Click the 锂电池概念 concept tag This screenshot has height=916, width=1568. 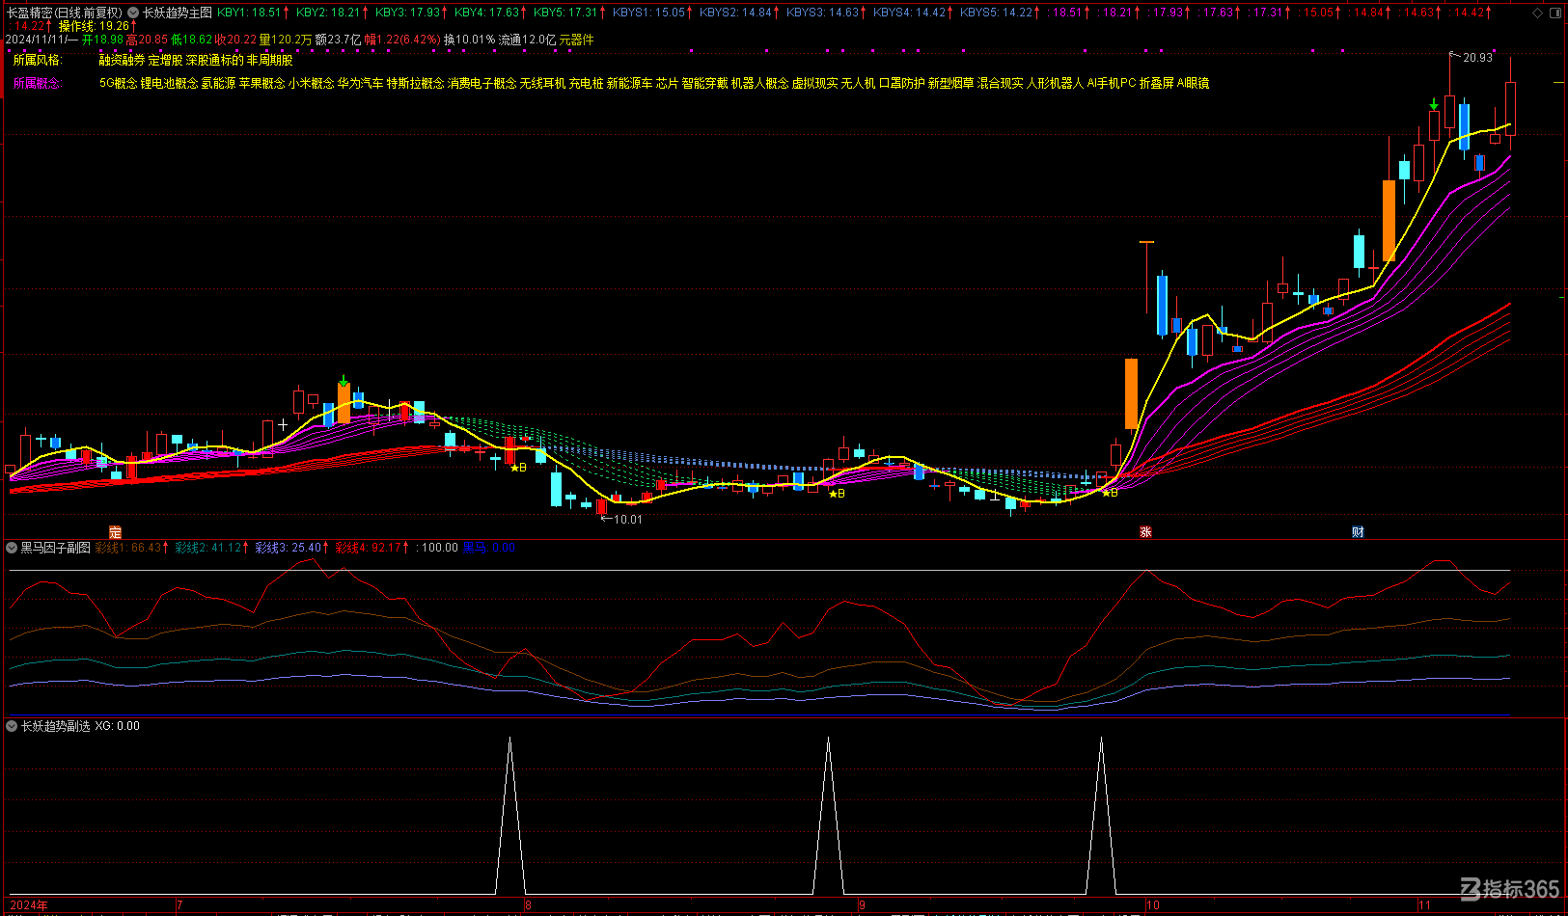[x=169, y=83]
